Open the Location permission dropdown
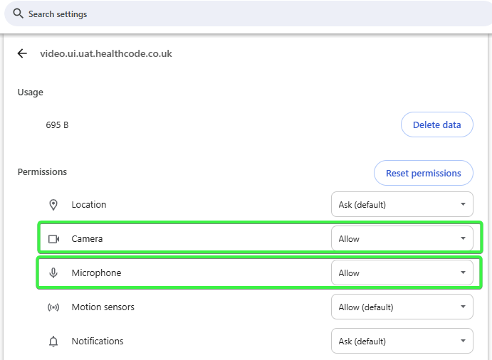The width and height of the screenshot is (492, 360). (x=402, y=205)
